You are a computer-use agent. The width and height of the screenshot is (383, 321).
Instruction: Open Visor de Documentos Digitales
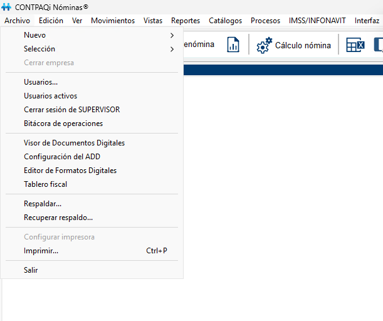coord(92,143)
